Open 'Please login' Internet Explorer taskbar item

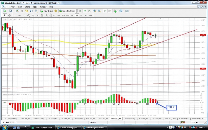[x=94, y=128]
